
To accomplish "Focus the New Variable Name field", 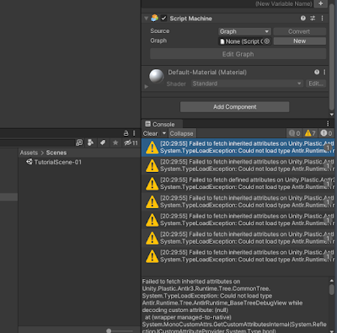I will click(283, 3).
